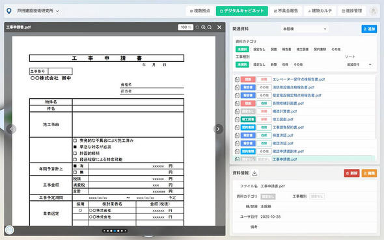The image size is (384, 240).
Task: Open エレベーター保守点検報告書.pdf link
Action: 299,79
